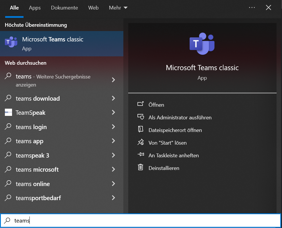Switch to the Dokumente tab
This screenshot has width=282, height=228.
click(x=64, y=8)
